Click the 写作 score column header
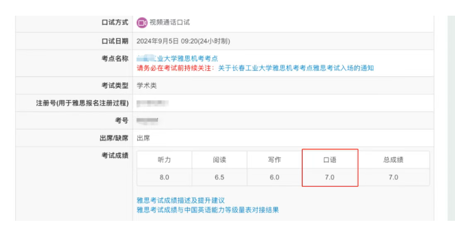The image size is (455, 246). click(275, 159)
